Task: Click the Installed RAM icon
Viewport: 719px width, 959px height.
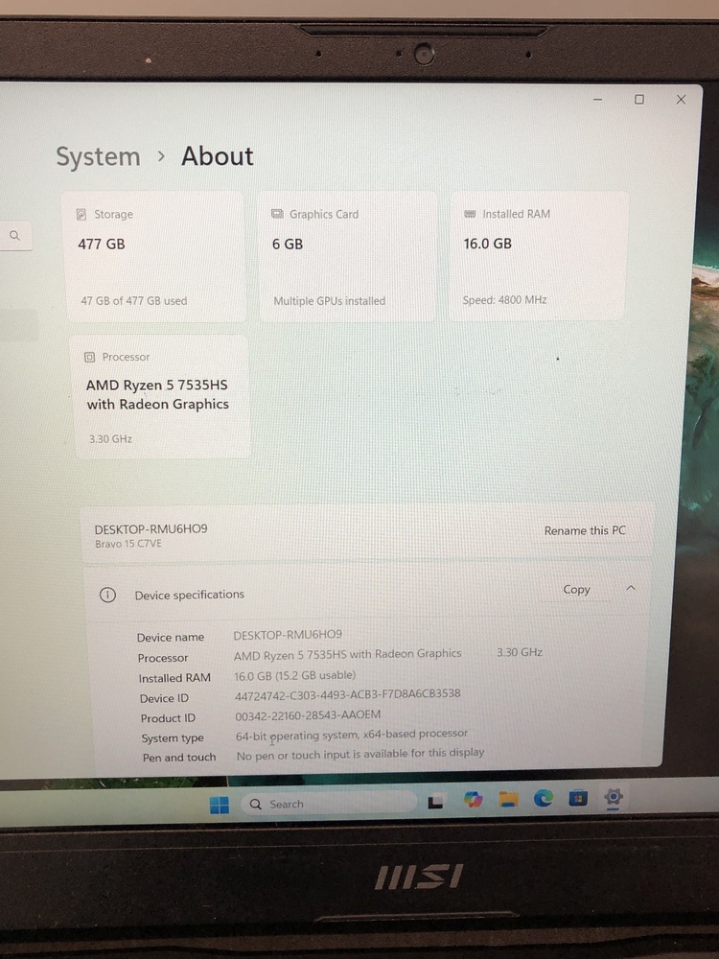Action: (470, 214)
